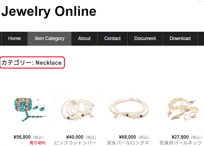Click the ¥56,800 price label
Viewport: 204px width, 147px height.
tap(22, 137)
